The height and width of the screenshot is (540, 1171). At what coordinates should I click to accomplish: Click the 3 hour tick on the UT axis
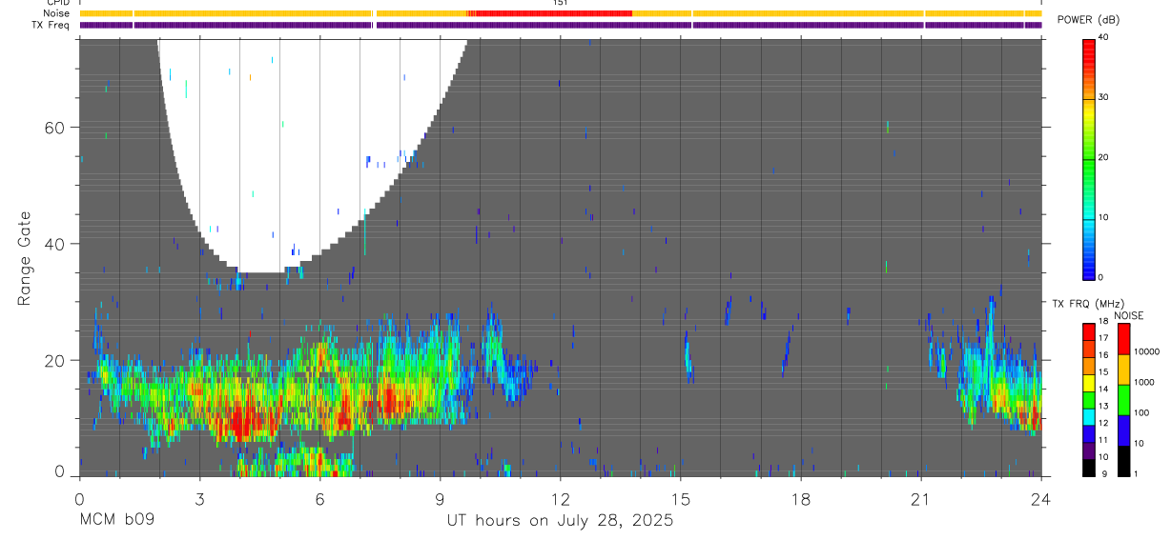pos(199,497)
